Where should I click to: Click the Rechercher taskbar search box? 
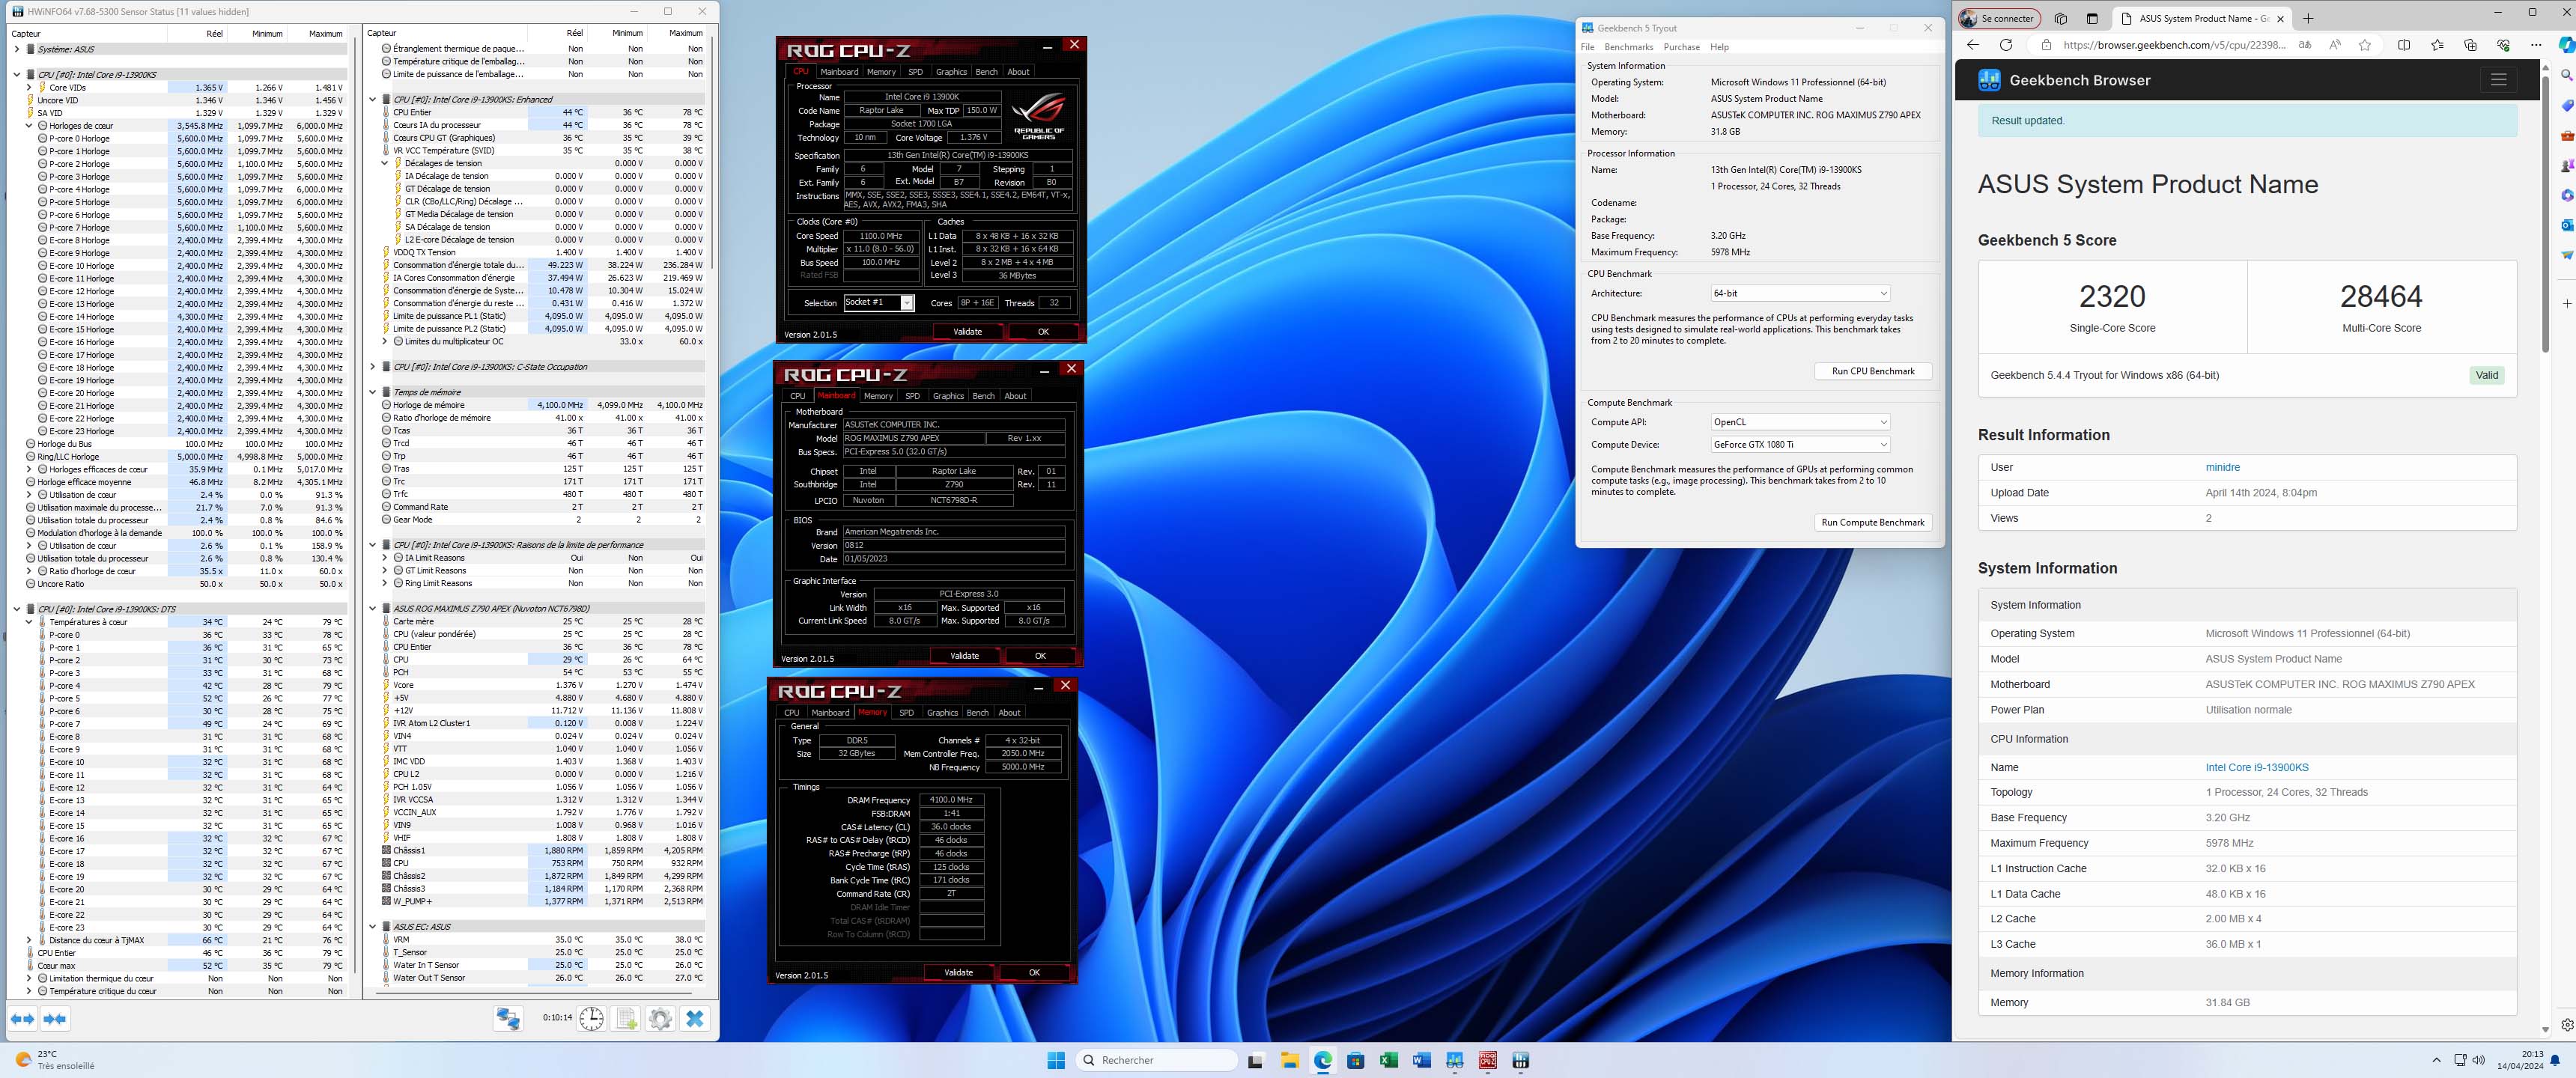coord(1158,1060)
